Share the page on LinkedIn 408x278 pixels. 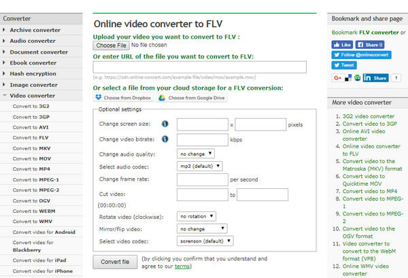coord(375,78)
